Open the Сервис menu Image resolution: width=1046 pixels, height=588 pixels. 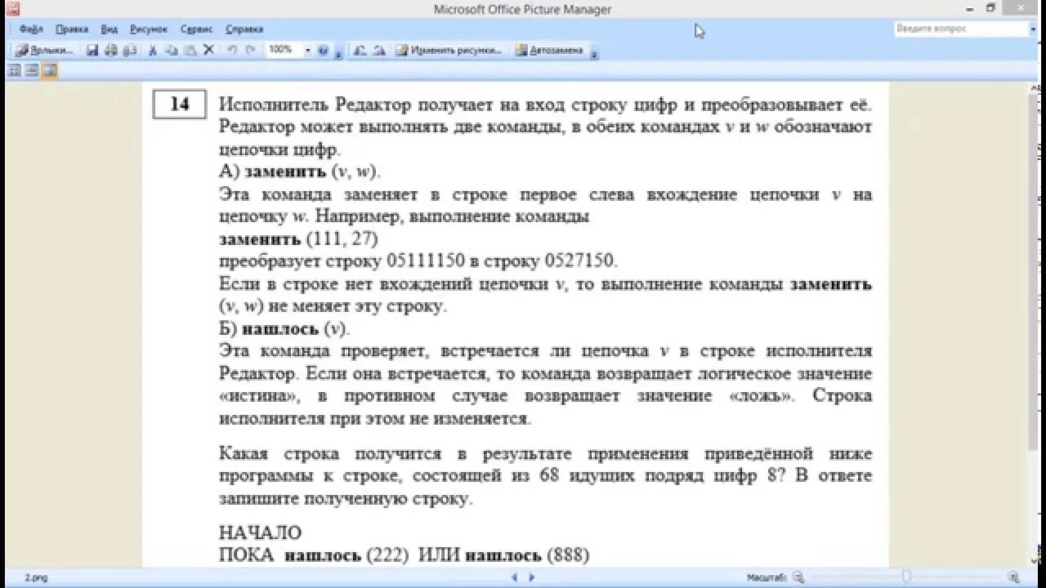[x=196, y=29]
